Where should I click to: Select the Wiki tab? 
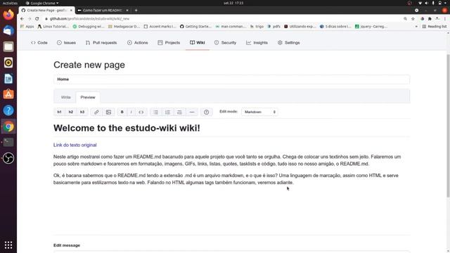tap(197, 42)
